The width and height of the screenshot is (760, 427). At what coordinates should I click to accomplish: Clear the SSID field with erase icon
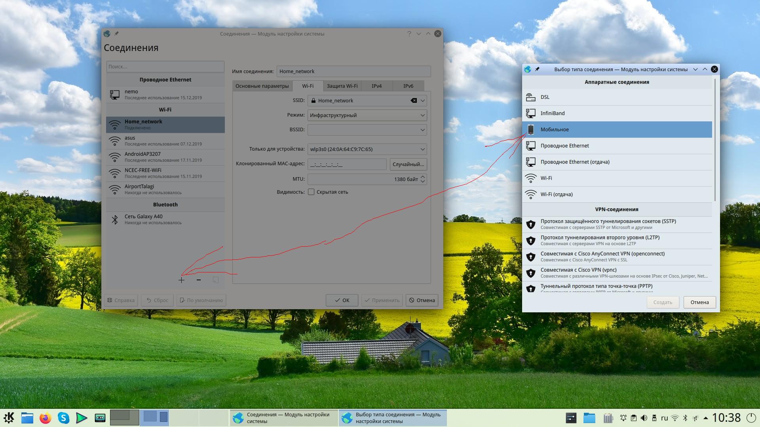tap(414, 101)
